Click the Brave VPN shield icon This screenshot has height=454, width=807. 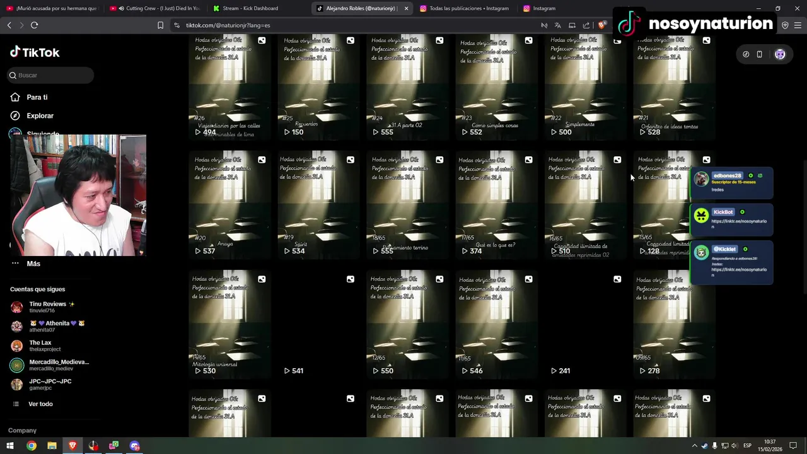[785, 25]
